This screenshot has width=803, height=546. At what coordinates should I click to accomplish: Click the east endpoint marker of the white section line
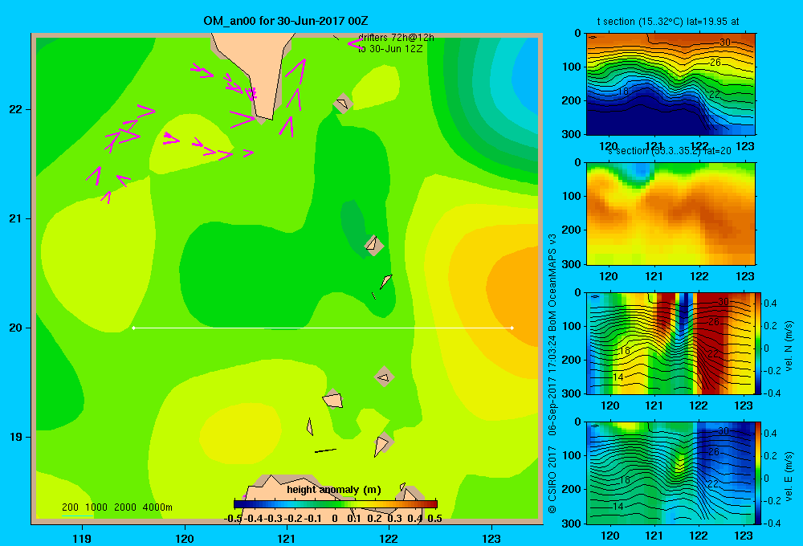tap(512, 328)
